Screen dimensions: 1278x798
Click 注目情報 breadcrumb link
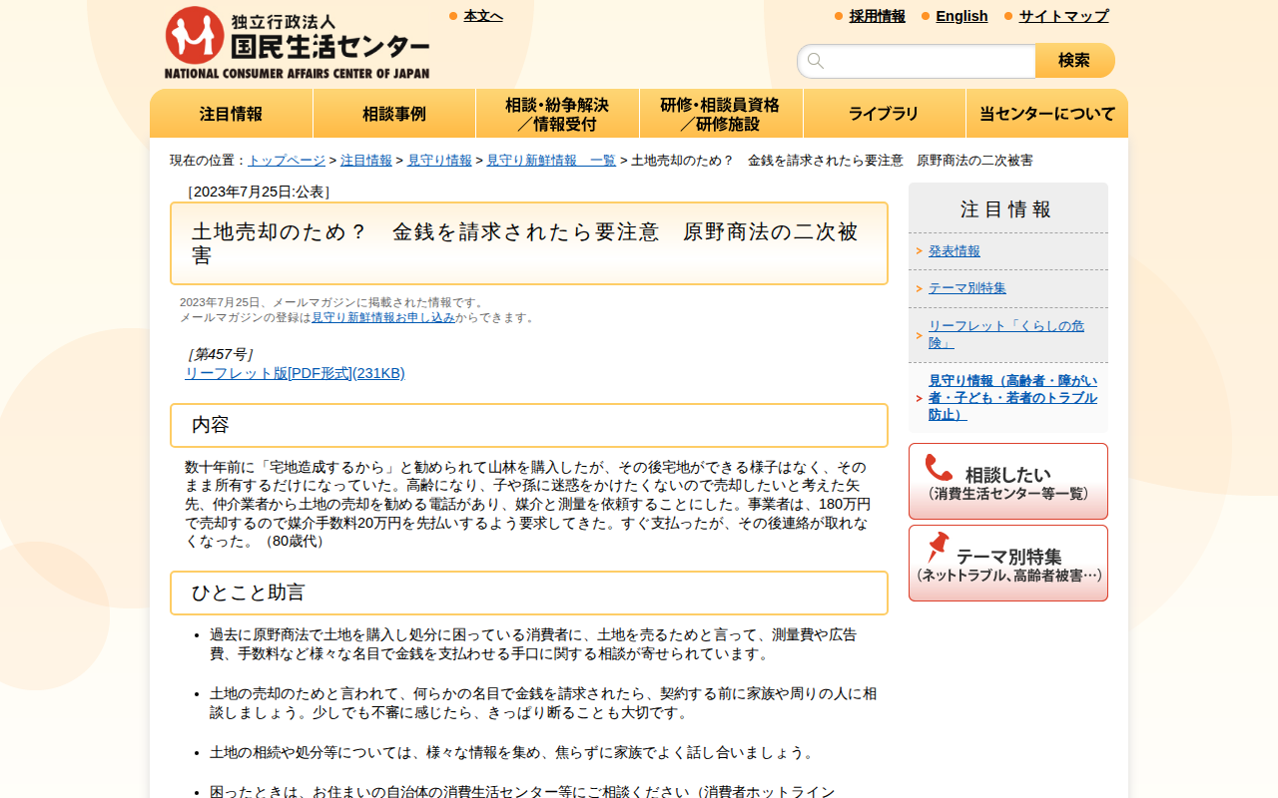366,161
